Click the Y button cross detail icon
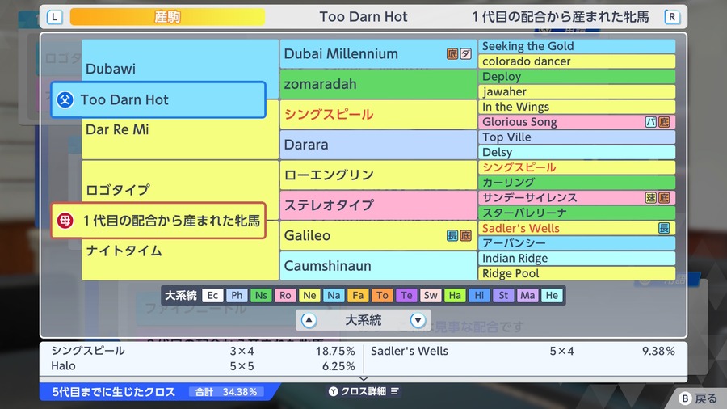This screenshot has height=409, width=727. point(334,391)
